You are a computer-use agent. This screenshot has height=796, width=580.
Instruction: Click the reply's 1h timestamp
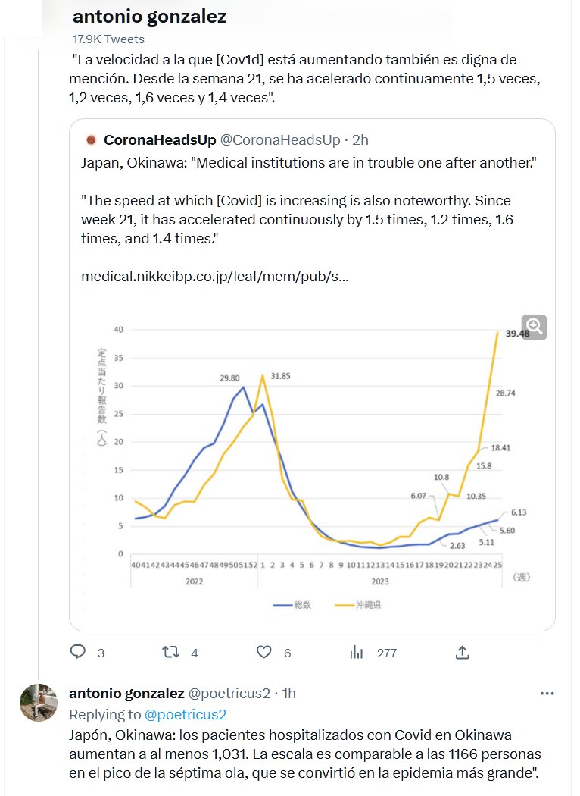click(288, 693)
